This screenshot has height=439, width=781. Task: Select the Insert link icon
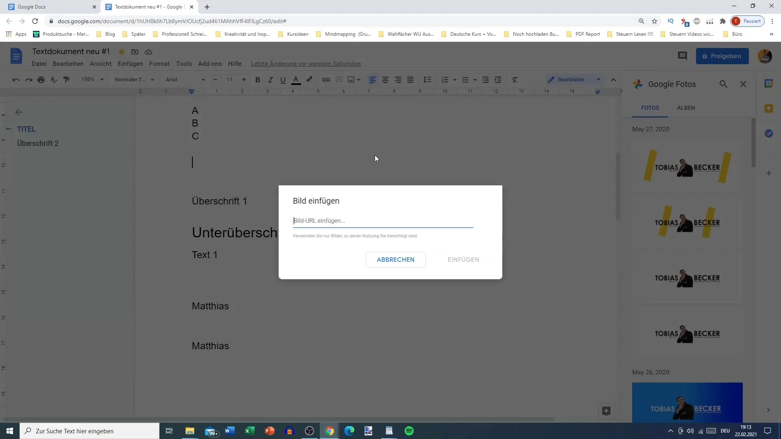click(326, 79)
